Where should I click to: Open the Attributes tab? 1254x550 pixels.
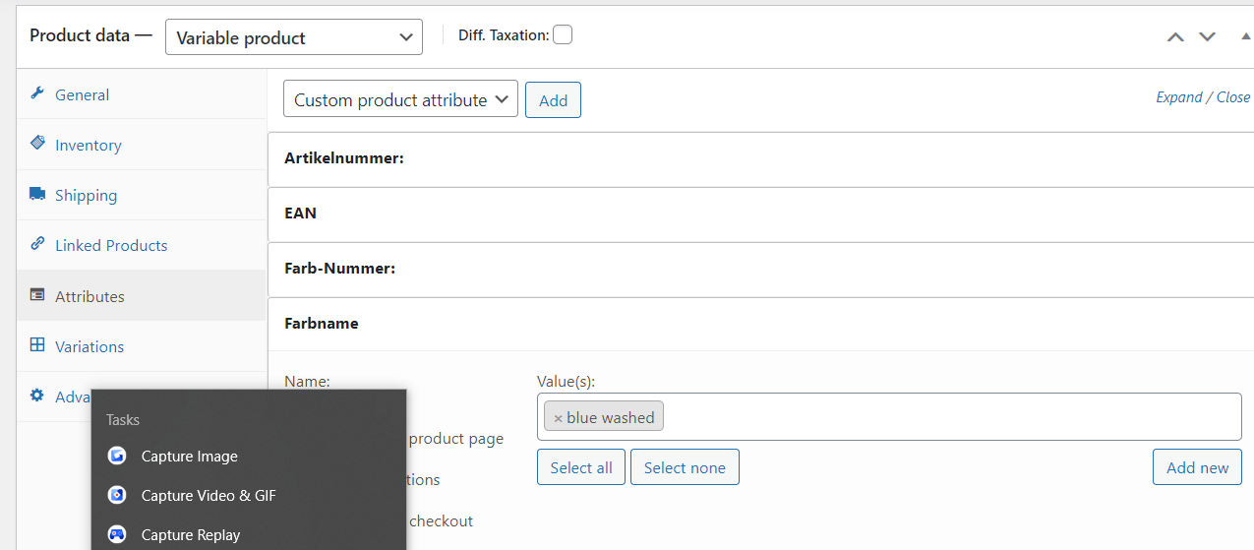point(90,296)
